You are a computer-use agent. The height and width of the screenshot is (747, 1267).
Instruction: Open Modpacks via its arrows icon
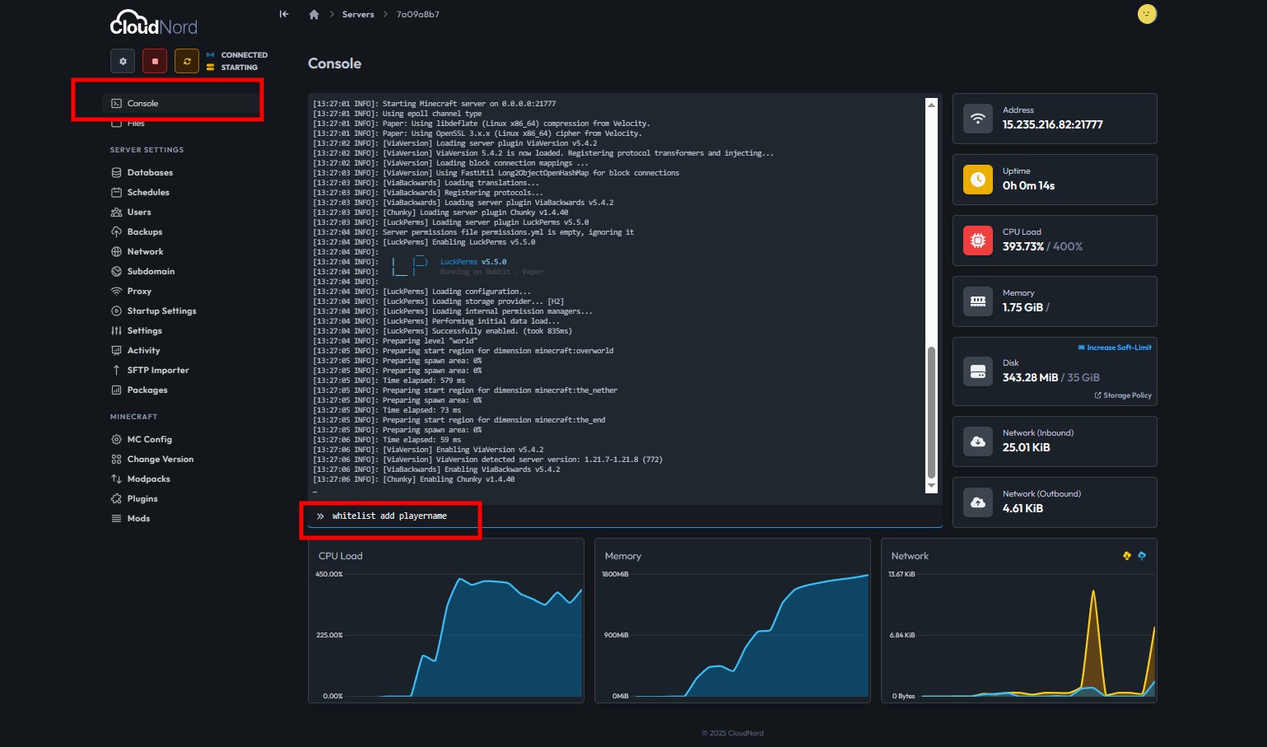point(117,479)
